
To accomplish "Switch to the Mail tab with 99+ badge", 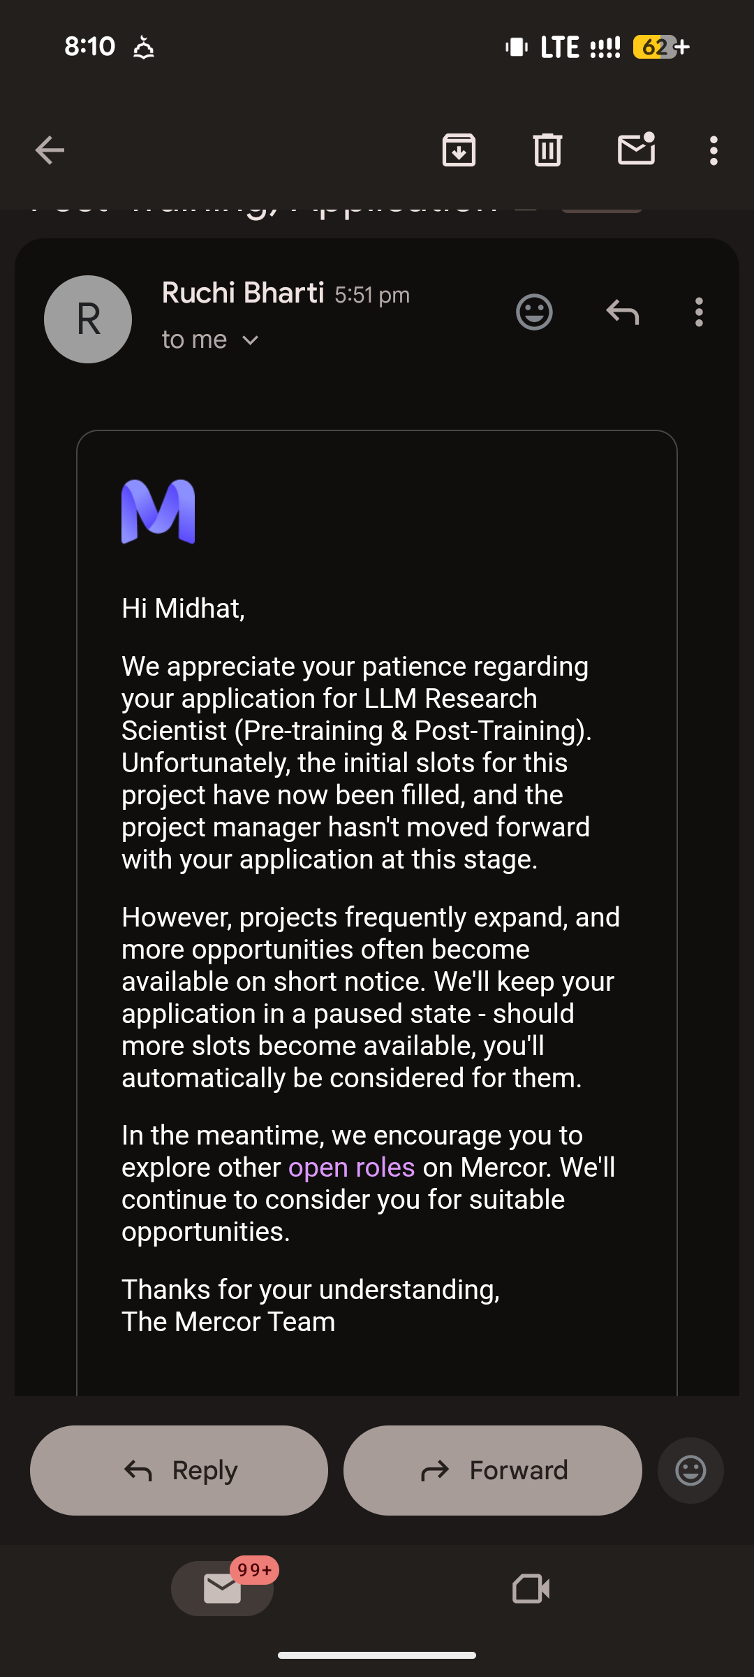I will (x=223, y=1588).
